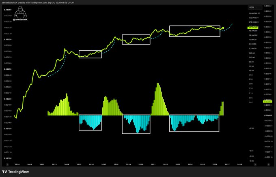Click the TradingView logo at the bottom left
276x177 pixels.
(x=15, y=172)
